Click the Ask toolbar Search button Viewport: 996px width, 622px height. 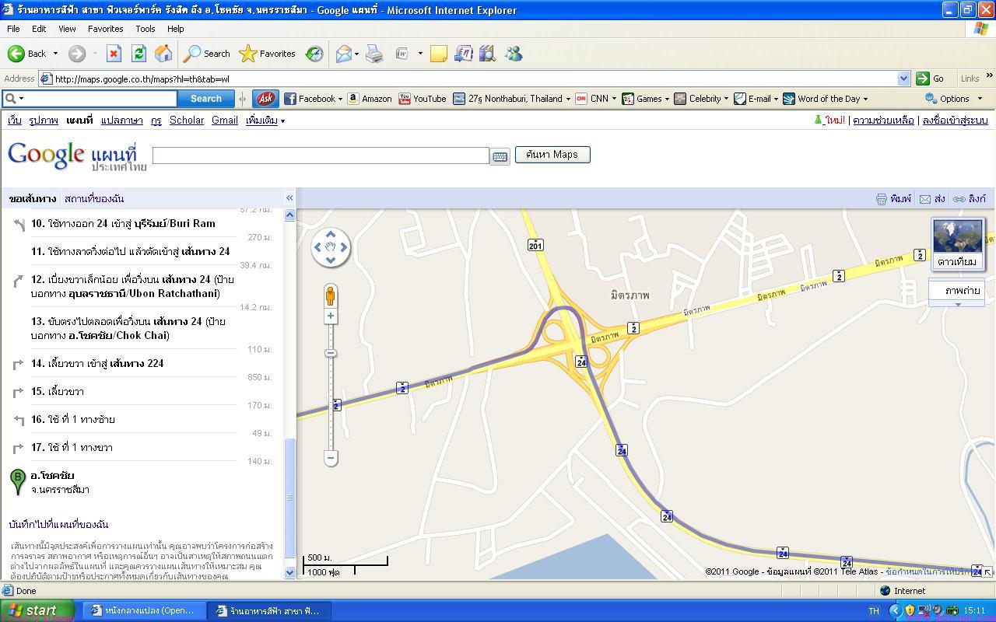click(x=205, y=99)
